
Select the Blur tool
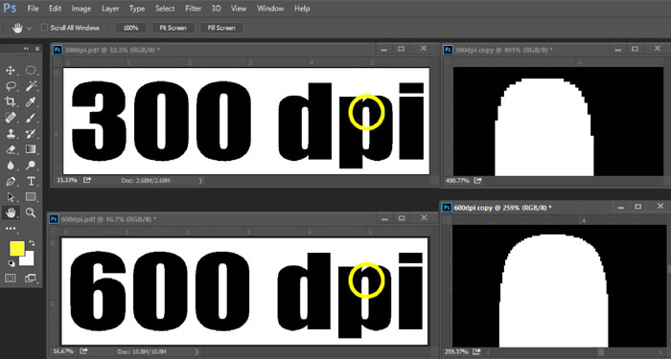[x=11, y=165]
